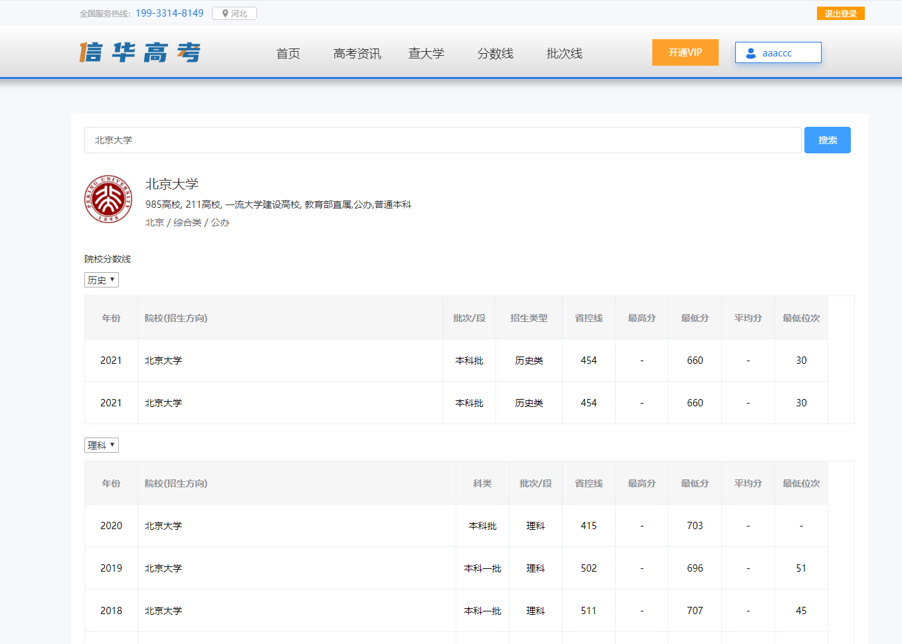Click the 2020 year cell

[x=111, y=526]
